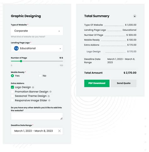The height and width of the screenshot is (152, 149).
Task: Click info icon next to Responsive Image Slider
Action: point(49,100)
